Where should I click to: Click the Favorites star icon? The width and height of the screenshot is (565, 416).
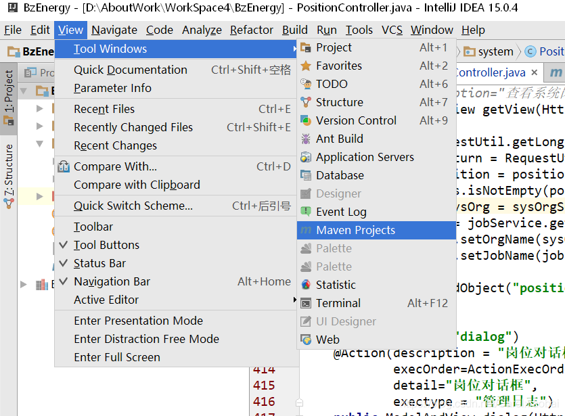tap(305, 66)
